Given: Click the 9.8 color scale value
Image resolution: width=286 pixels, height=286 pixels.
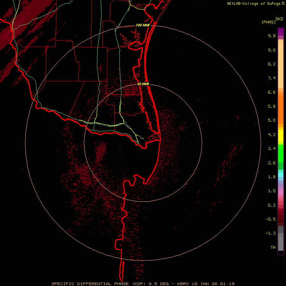Looking at the screenshot, I should click(x=272, y=36).
